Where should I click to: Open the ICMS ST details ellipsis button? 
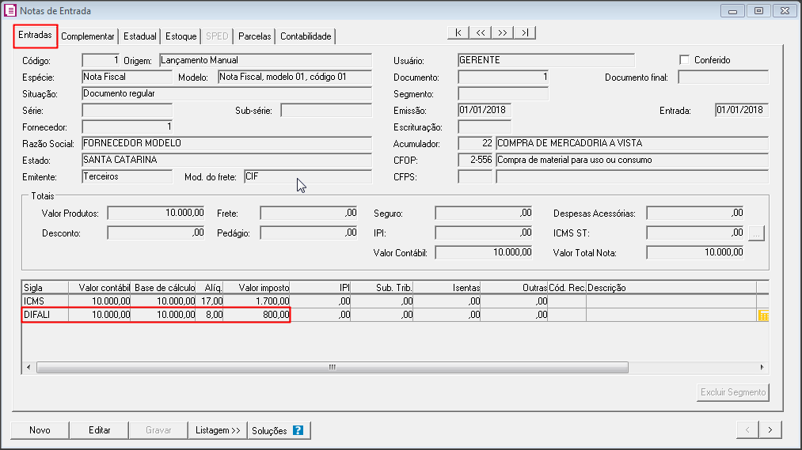(x=756, y=233)
